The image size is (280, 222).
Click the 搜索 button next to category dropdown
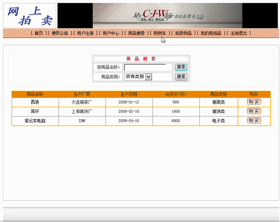point(181,77)
